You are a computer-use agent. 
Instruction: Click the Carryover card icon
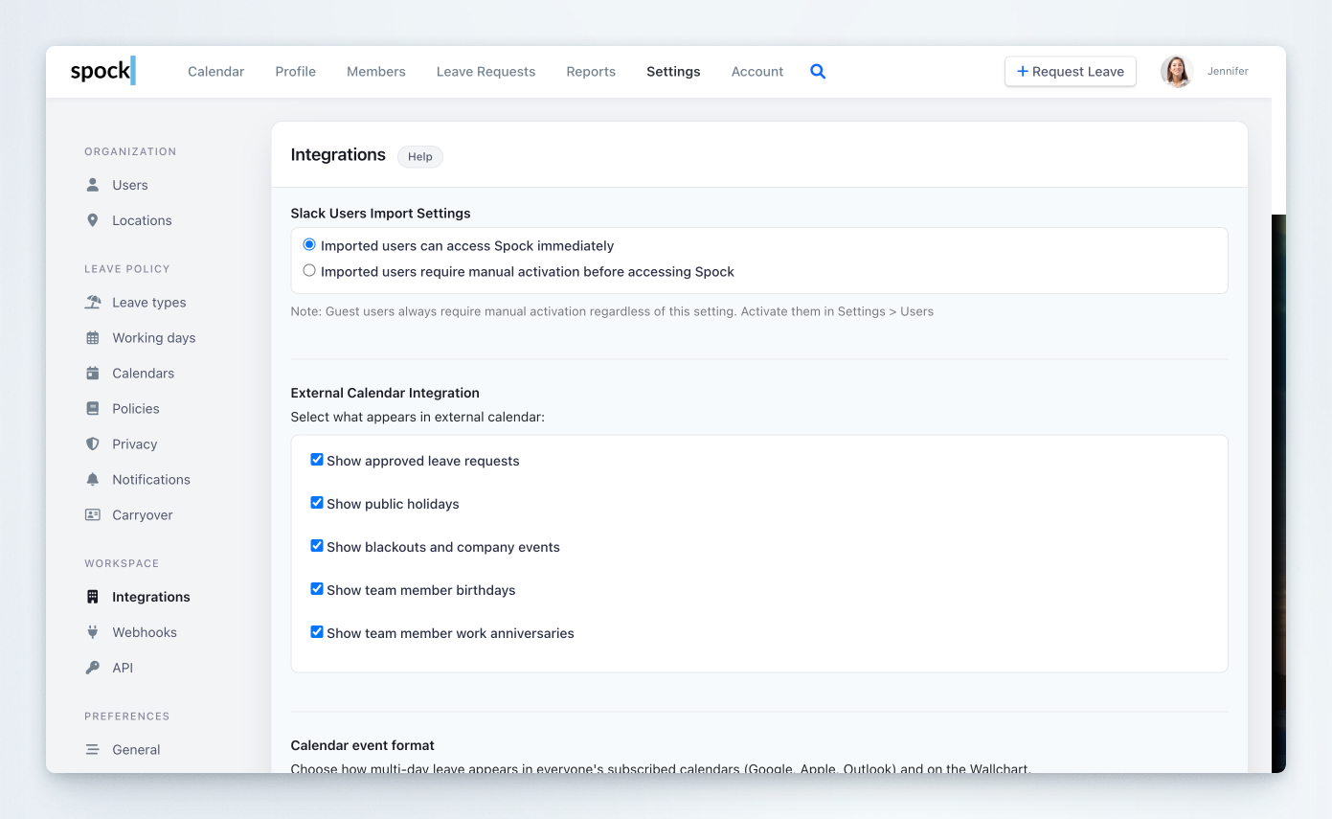(93, 515)
